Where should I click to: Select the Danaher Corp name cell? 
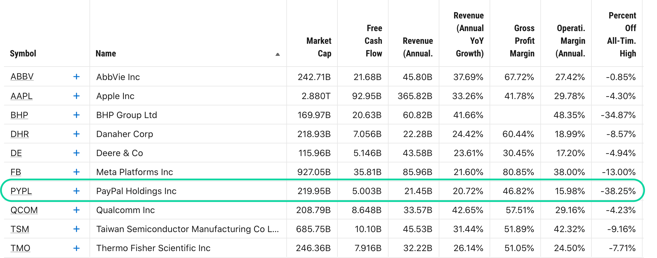pyautogui.click(x=124, y=134)
